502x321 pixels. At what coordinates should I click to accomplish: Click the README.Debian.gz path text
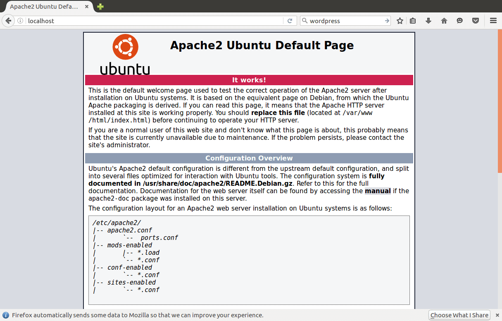217,184
